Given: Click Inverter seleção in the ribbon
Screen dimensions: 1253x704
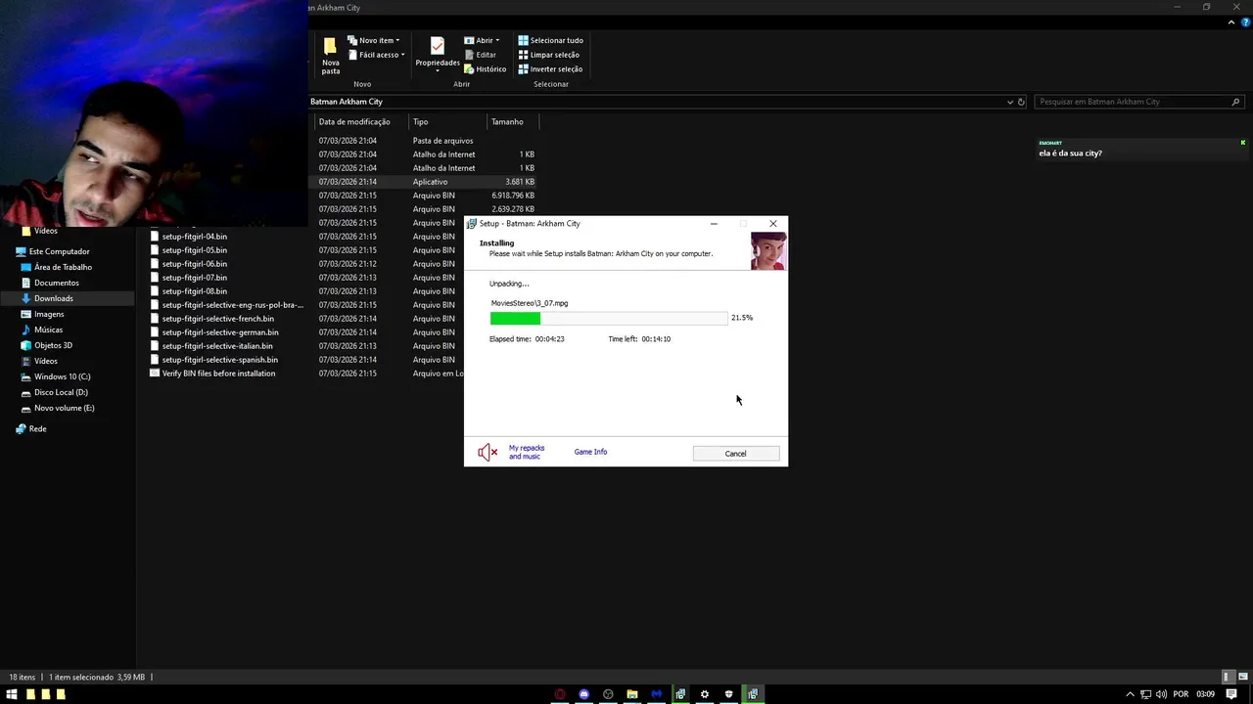Looking at the screenshot, I should [x=550, y=69].
